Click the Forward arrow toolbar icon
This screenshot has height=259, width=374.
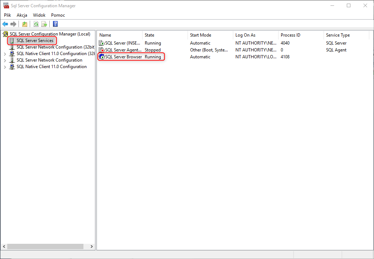(13, 24)
